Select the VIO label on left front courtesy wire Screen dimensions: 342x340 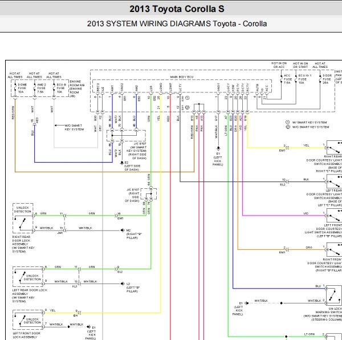click(x=306, y=213)
